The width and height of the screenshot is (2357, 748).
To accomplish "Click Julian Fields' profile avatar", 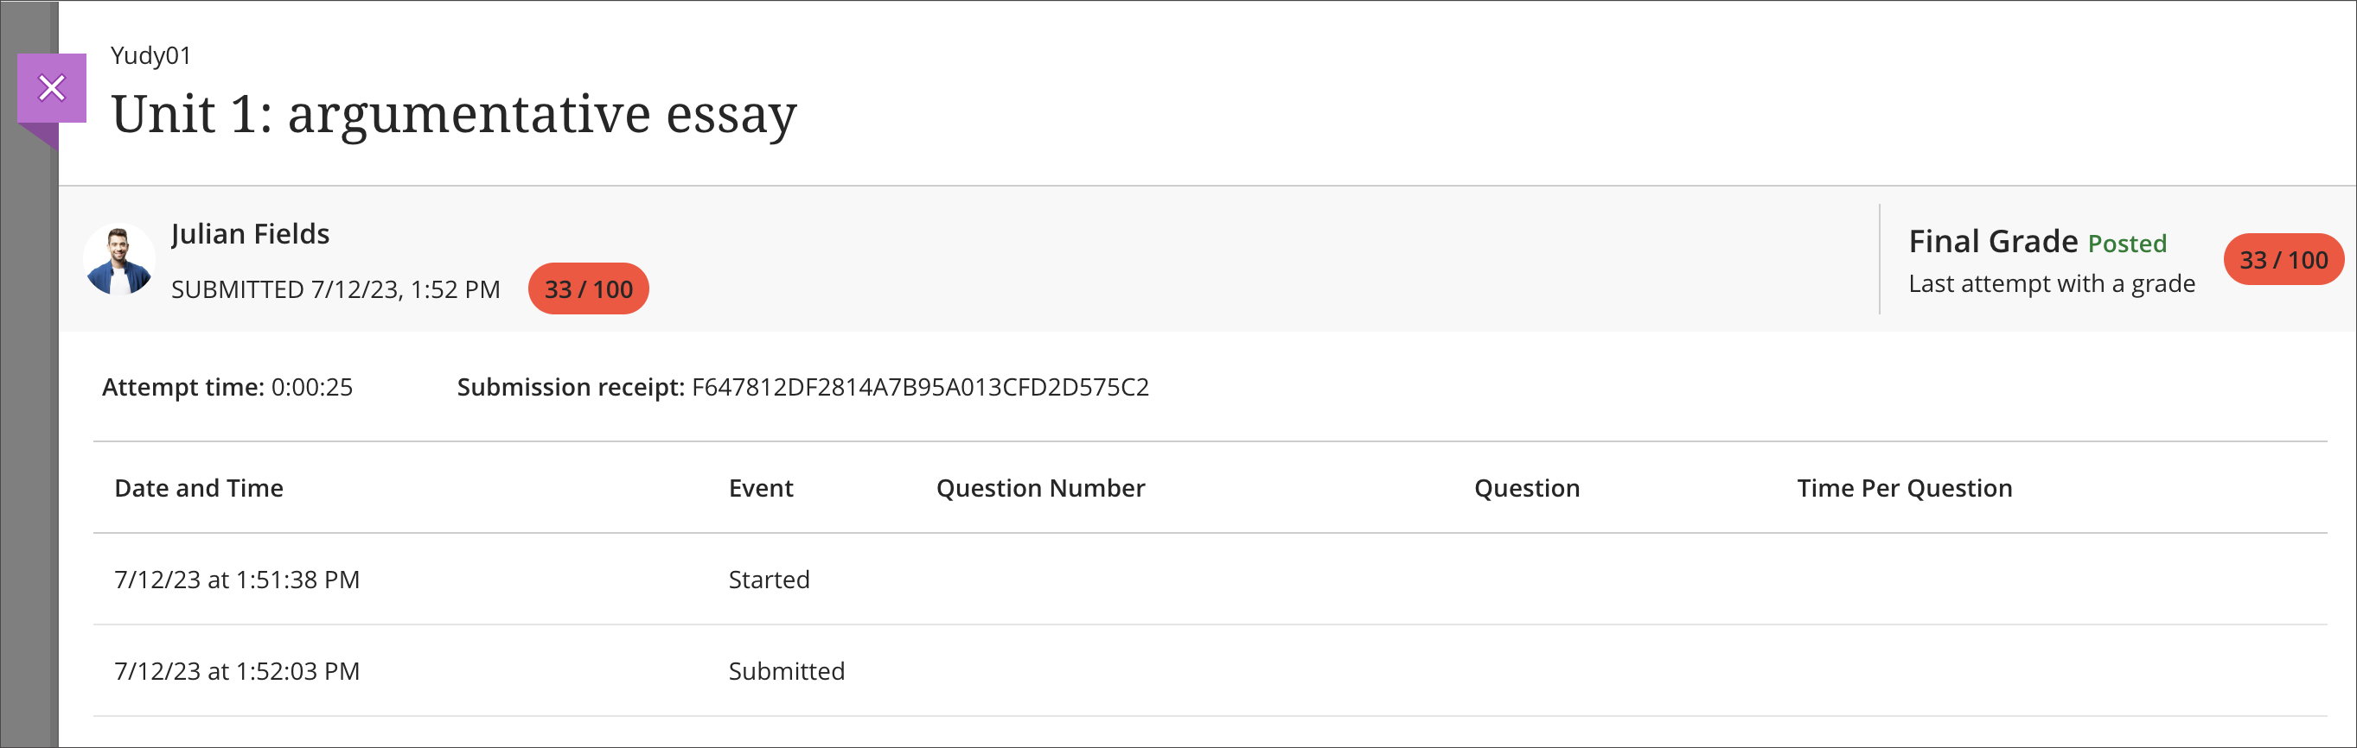I will tap(119, 261).
